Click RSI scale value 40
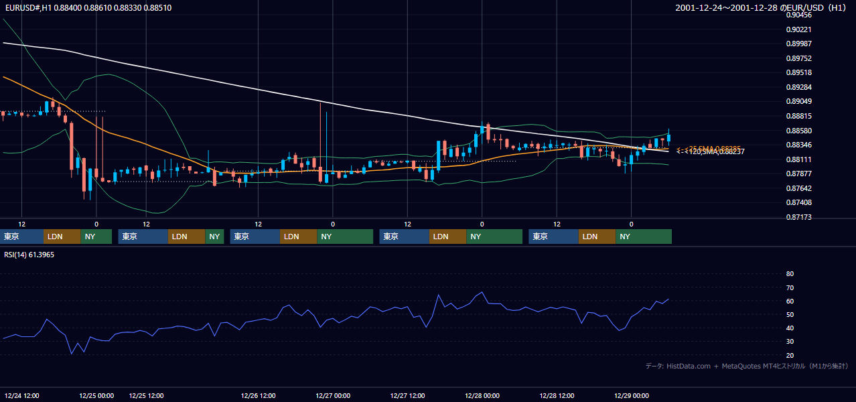The width and height of the screenshot is (856, 402). [790, 328]
